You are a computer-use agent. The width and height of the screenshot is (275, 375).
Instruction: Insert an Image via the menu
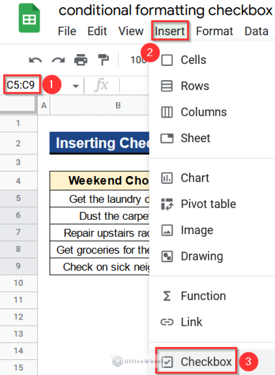(197, 230)
